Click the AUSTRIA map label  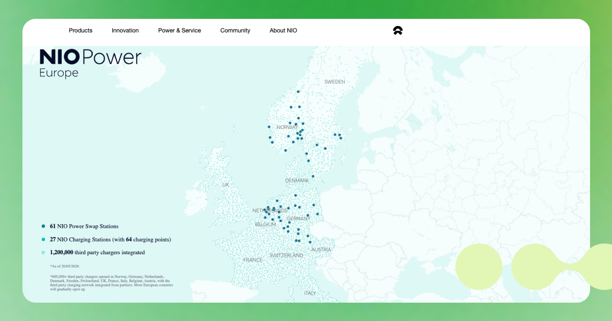point(321,250)
